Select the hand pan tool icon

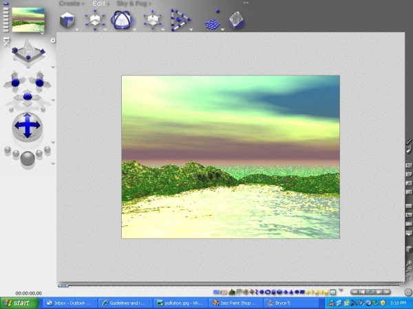(x=409, y=276)
